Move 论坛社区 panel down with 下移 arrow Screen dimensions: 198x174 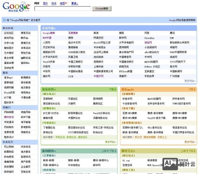[x=112, y=89]
